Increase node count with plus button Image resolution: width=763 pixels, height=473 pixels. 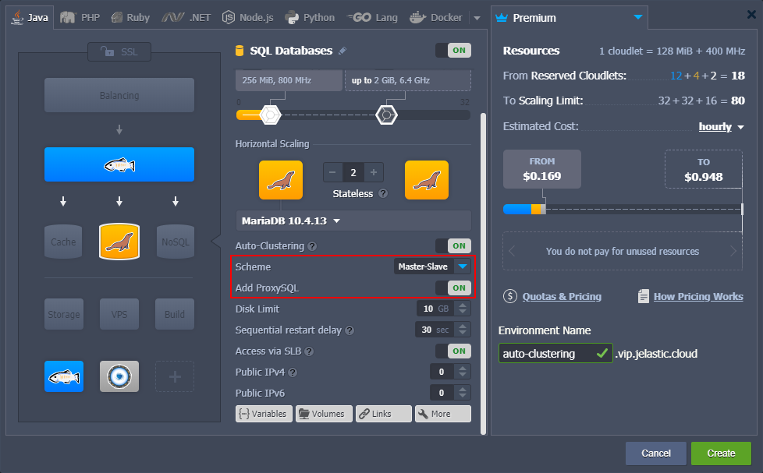coord(374,172)
